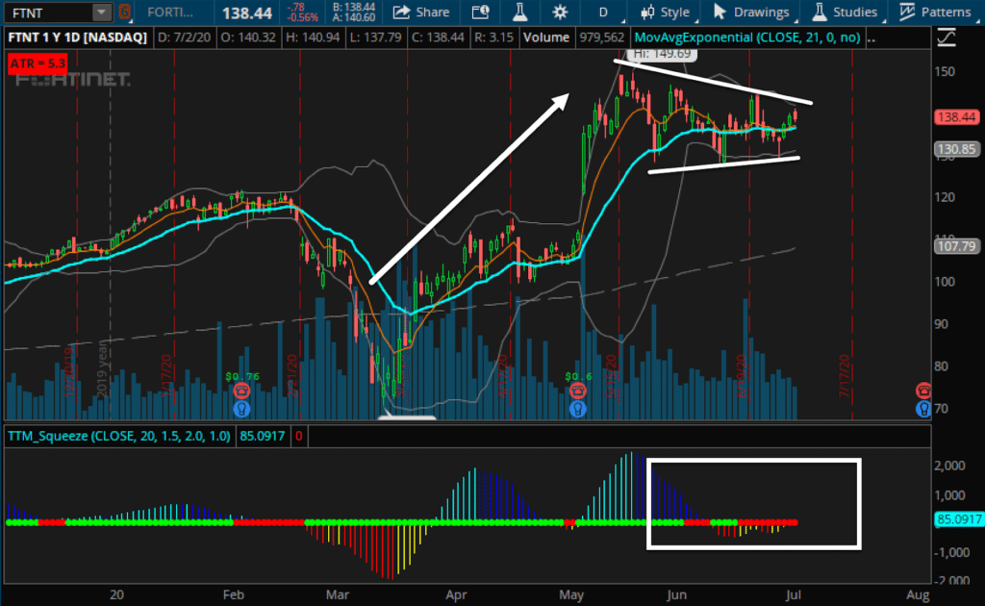Screen dimensions: 985x606
Task: Open chart settings gear icon
Action: click(560, 12)
